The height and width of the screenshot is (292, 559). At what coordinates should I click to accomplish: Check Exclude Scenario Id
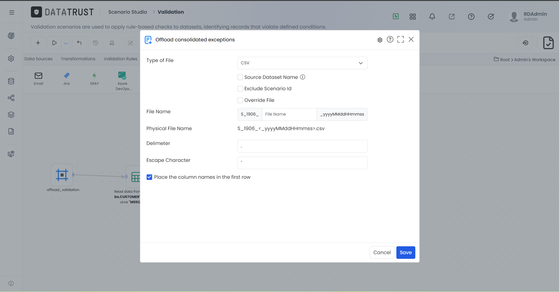point(240,89)
